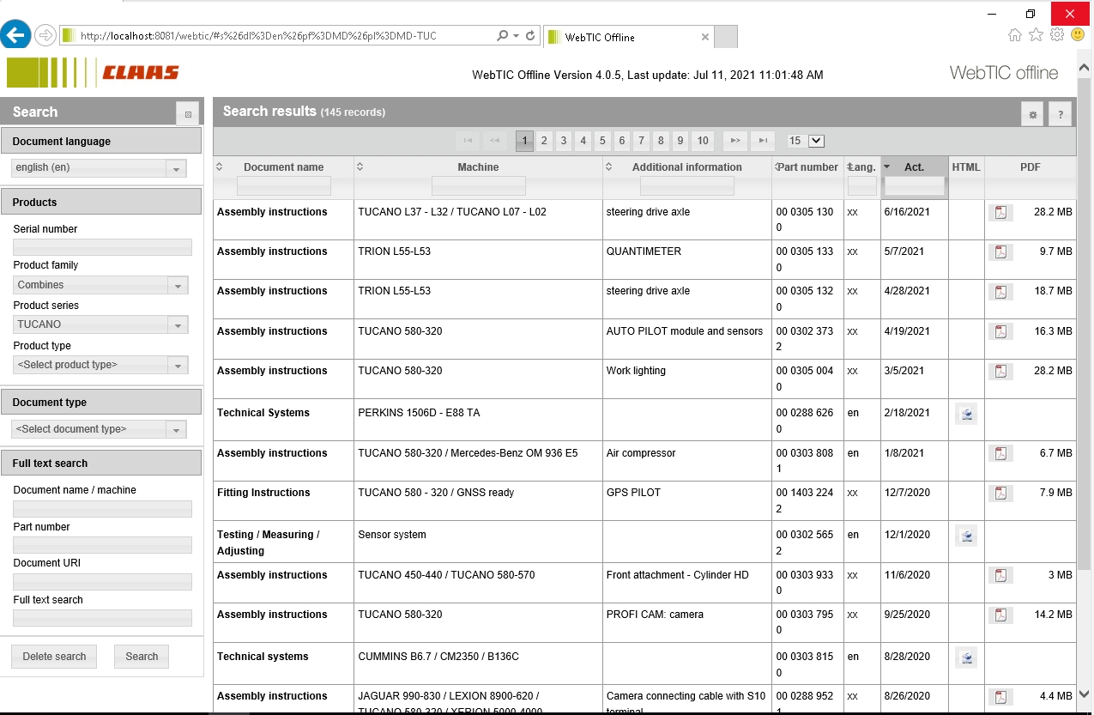1094x715 pixels.
Task: Sort by Document name column
Action: coord(284,167)
